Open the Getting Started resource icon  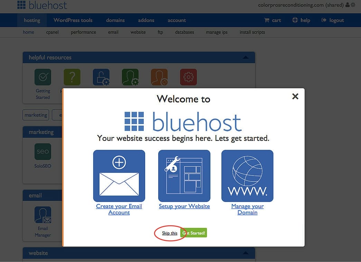pyautogui.click(x=43, y=77)
